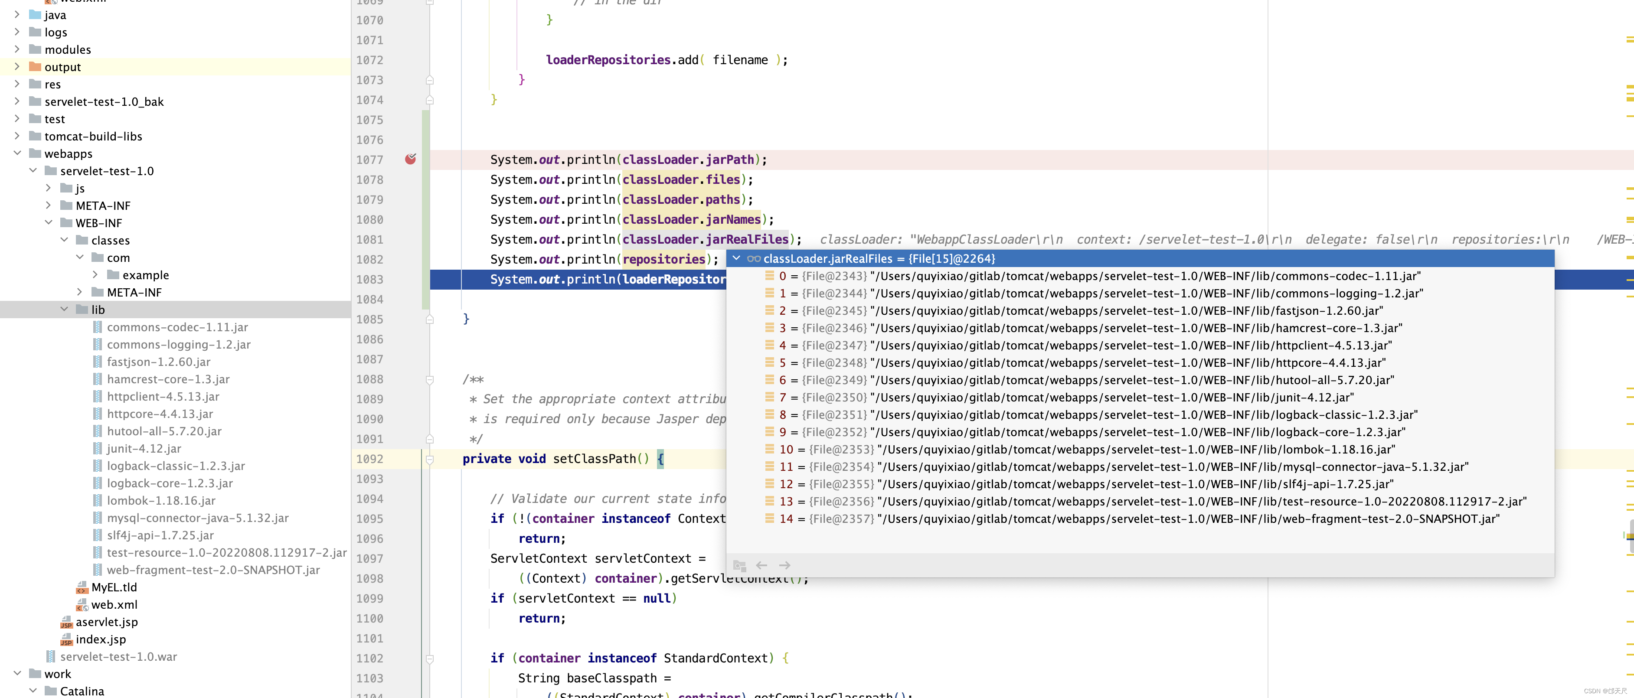Click line number 1099 in the gutter
The width and height of the screenshot is (1634, 698).
tap(370, 598)
